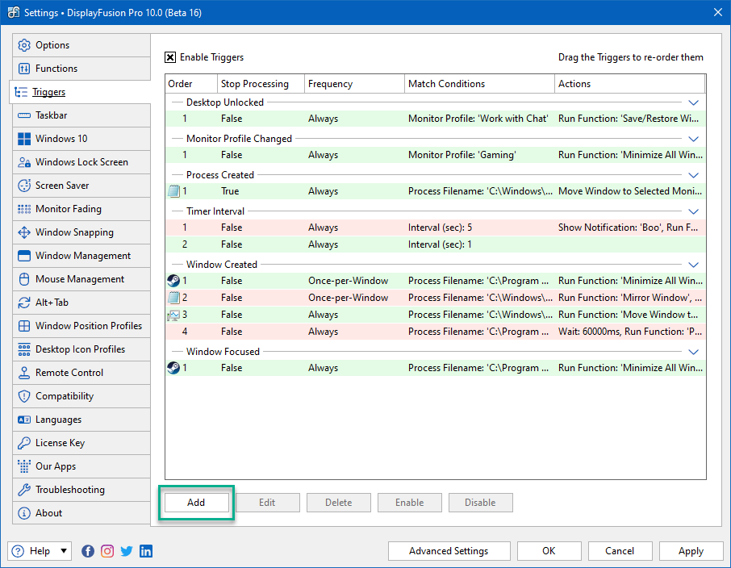Screen dimensions: 731x568
Task: Click the Our Apps icon
Action: click(x=23, y=466)
